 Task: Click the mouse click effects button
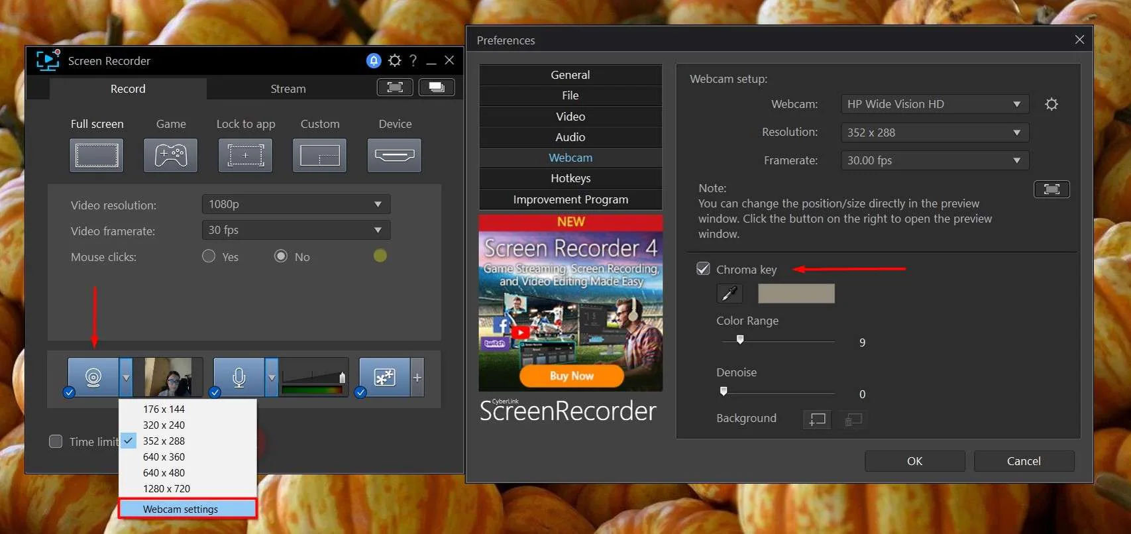coord(385,378)
